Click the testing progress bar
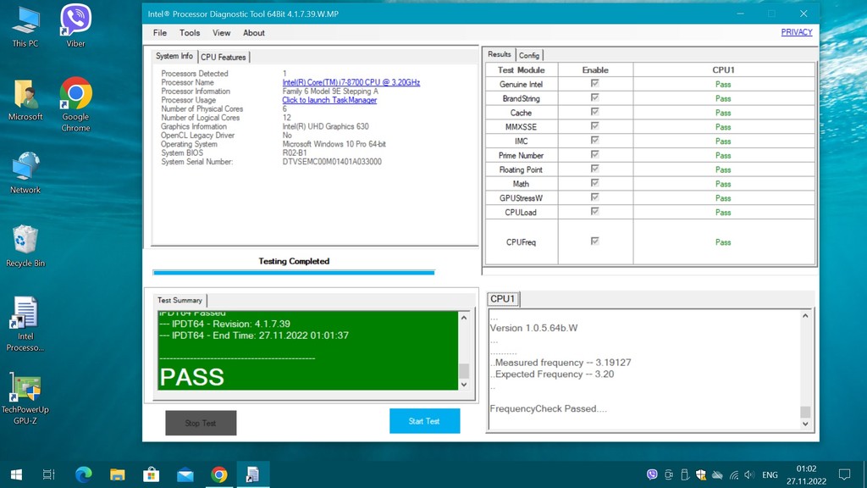The image size is (867, 488). click(x=294, y=272)
